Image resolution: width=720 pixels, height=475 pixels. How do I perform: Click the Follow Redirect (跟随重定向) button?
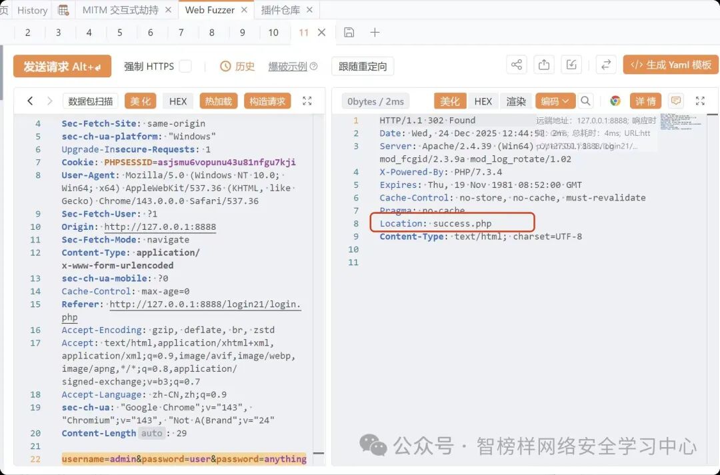pos(363,67)
